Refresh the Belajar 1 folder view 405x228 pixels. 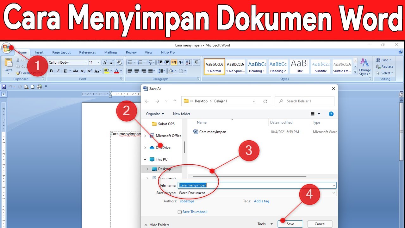265,101
